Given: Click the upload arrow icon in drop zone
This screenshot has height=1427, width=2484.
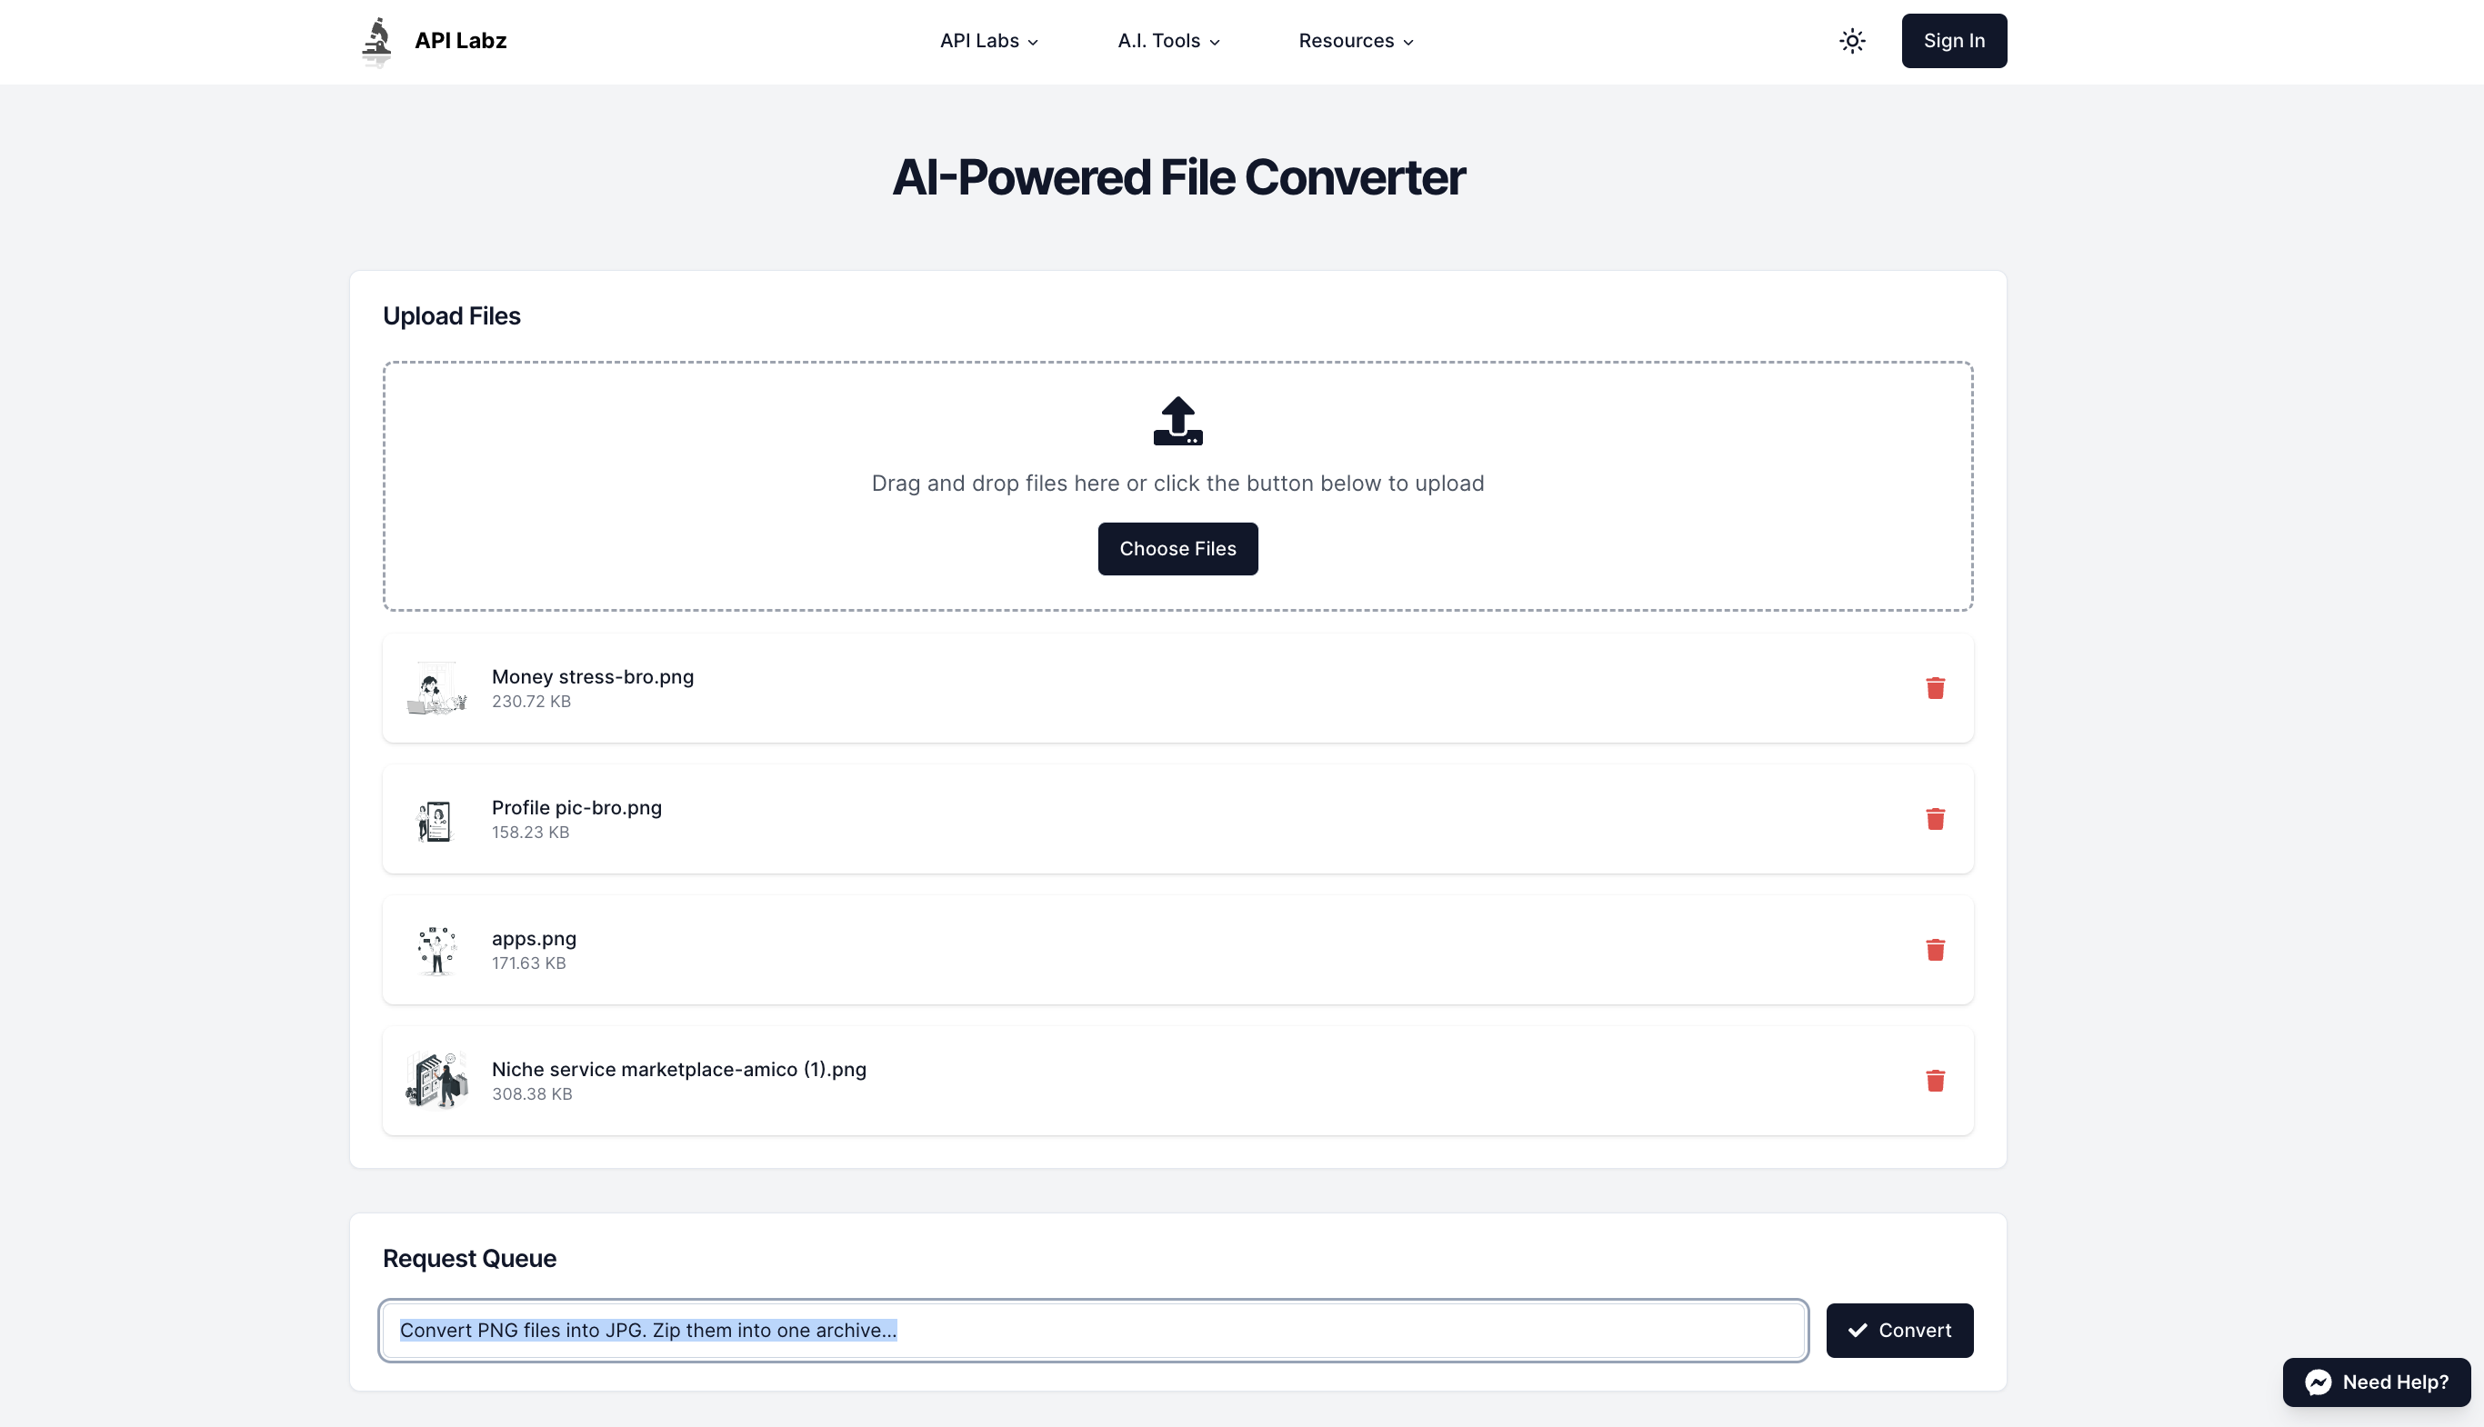Looking at the screenshot, I should [1177, 422].
